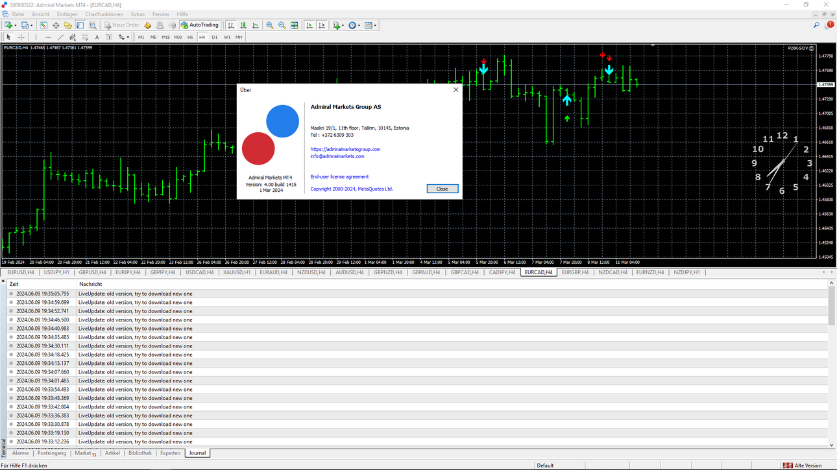Close the Über dialog with Close
Screen dimensions: 837x470
(442, 189)
